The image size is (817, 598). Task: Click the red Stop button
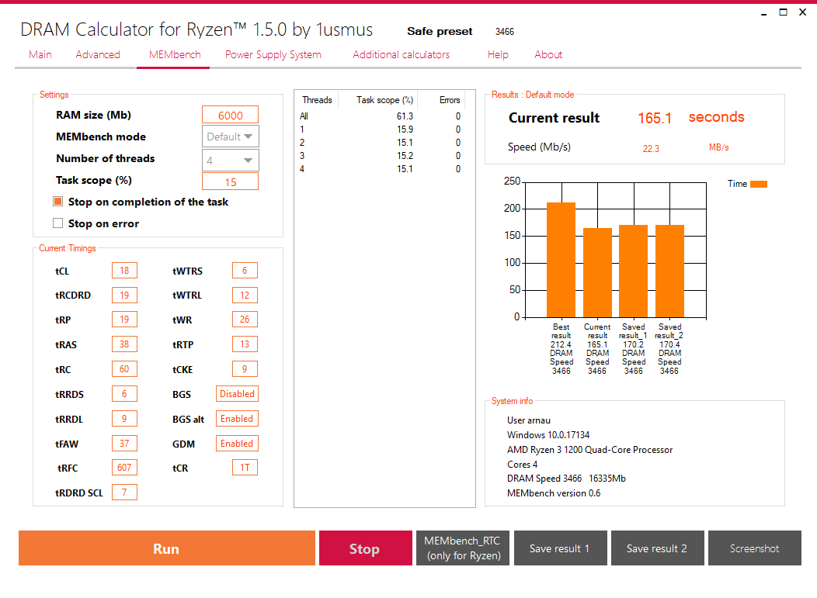[x=365, y=548]
